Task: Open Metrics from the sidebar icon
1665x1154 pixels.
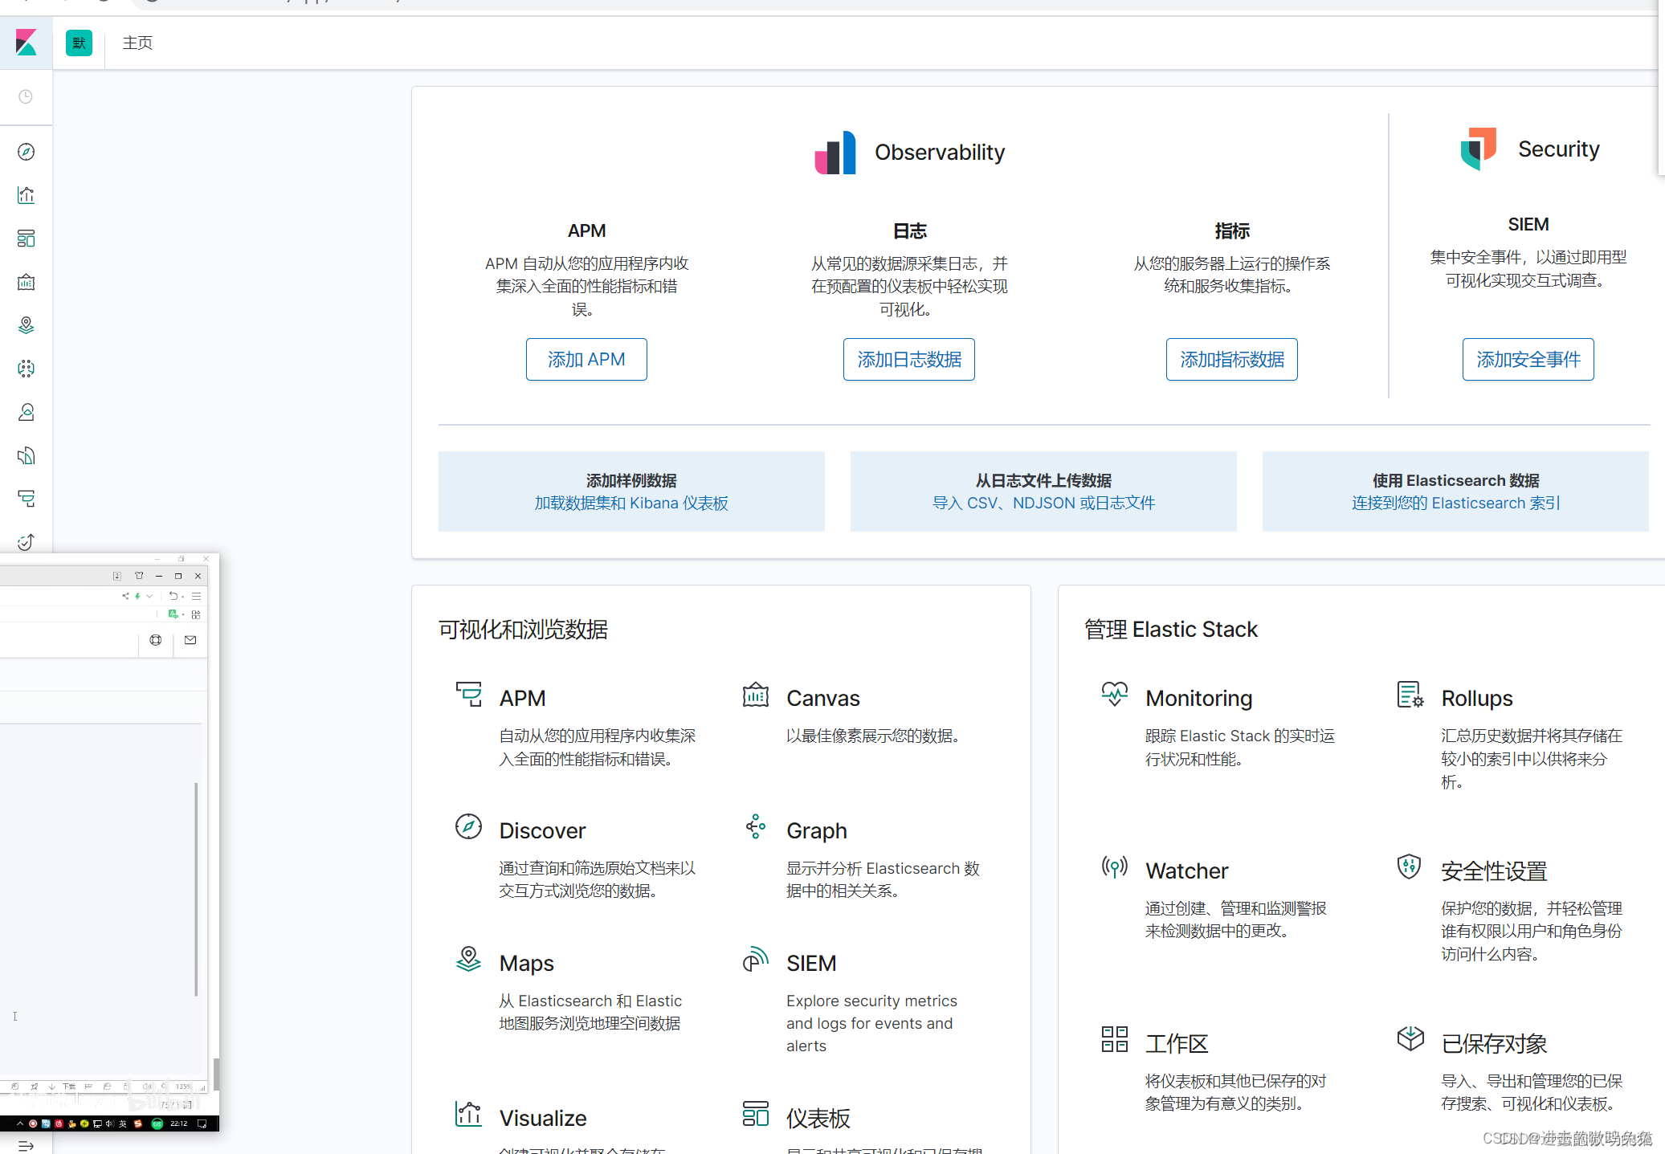Action: tap(26, 412)
